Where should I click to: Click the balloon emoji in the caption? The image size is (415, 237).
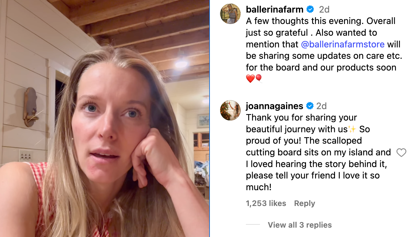258,79
